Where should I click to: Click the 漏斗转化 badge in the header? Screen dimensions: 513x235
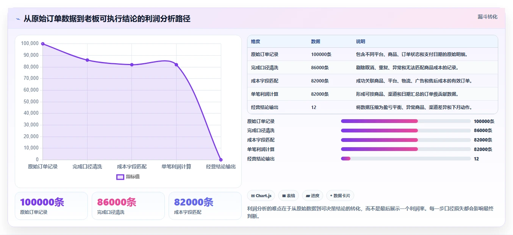click(x=487, y=17)
